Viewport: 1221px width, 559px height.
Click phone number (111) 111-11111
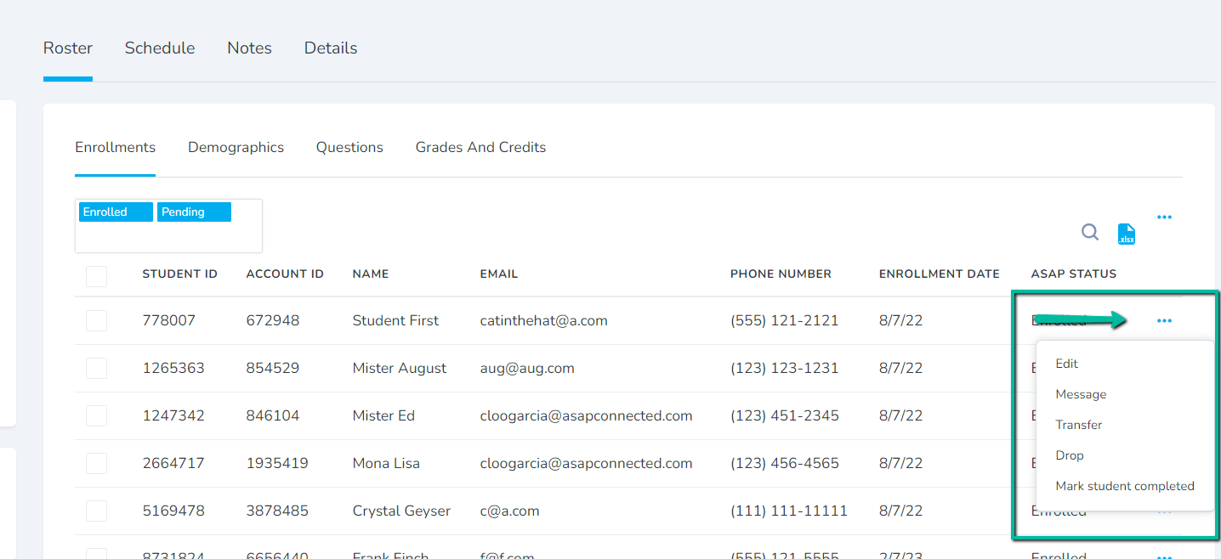[789, 511]
